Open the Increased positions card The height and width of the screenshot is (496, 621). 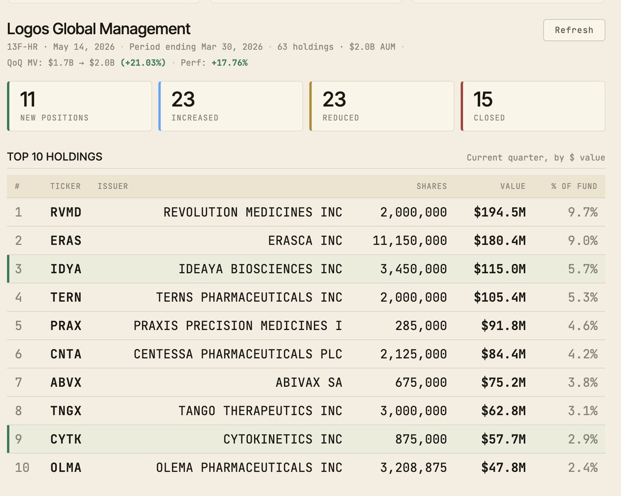point(231,106)
